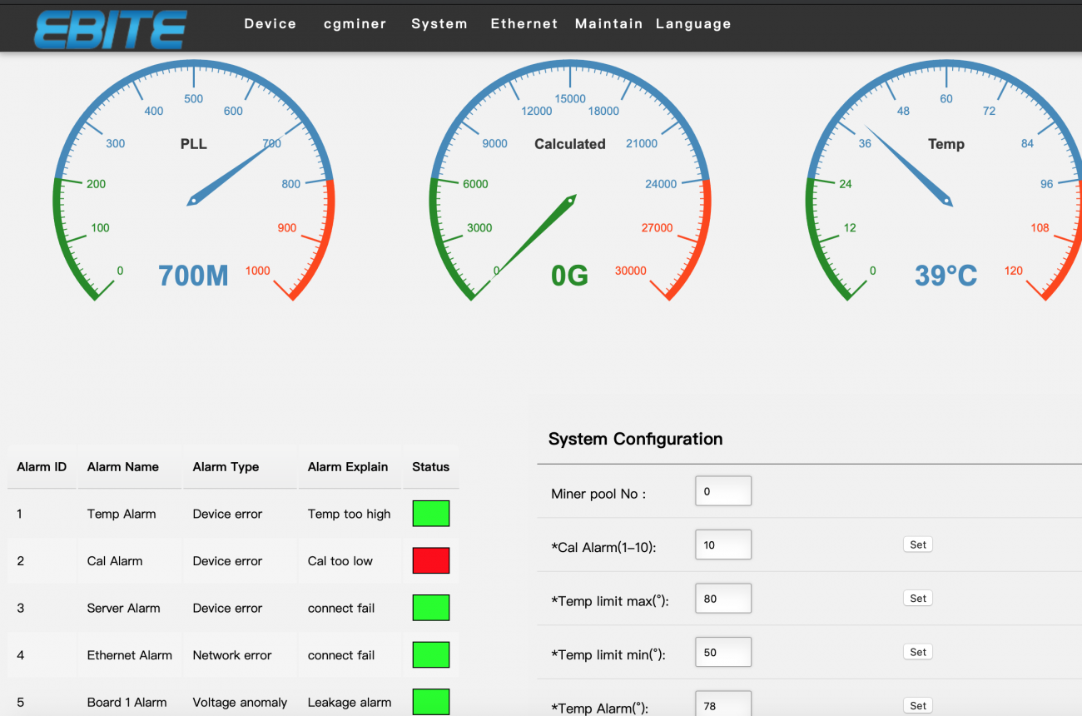Click Set button for Temp Alarm

(918, 705)
